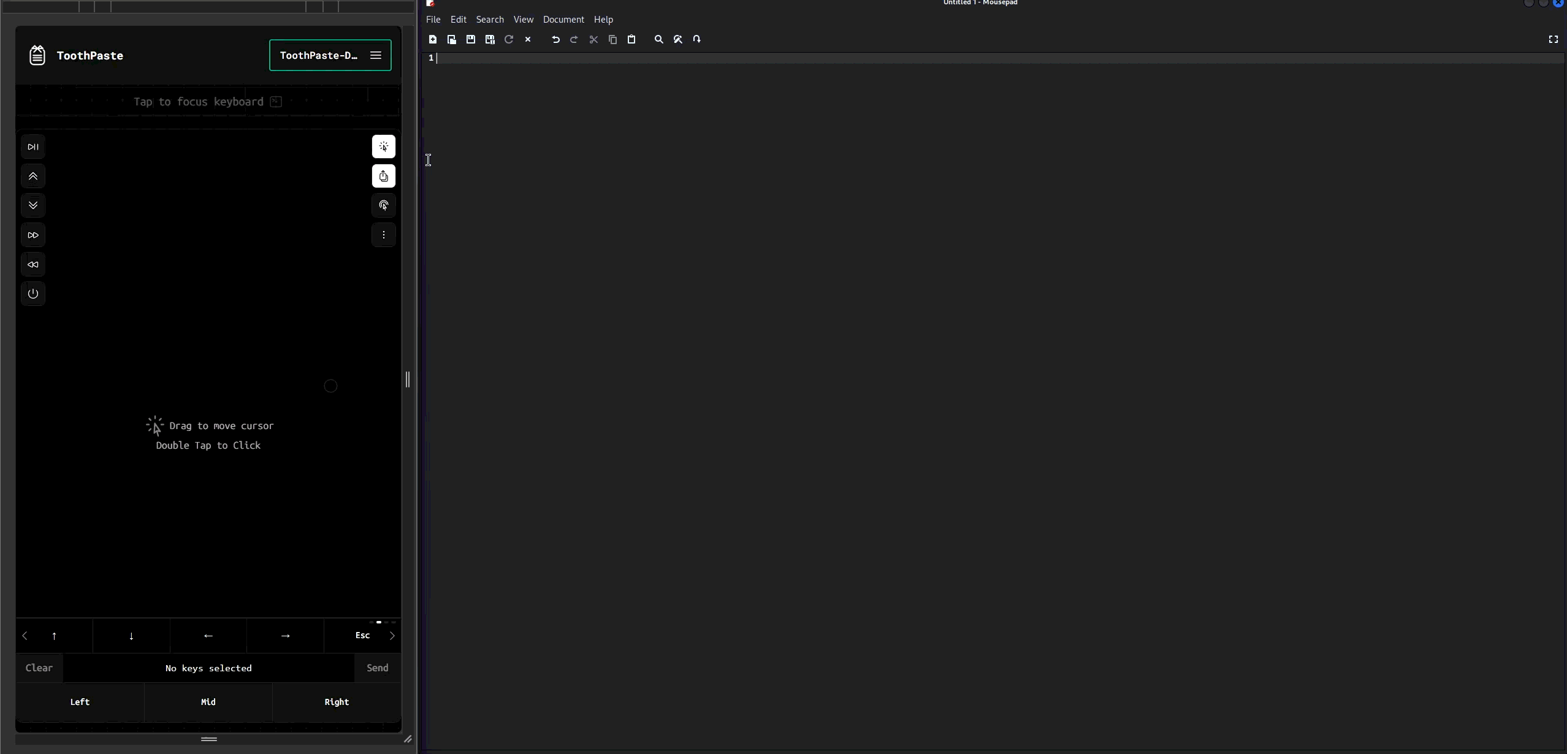Click the fast-forward media button

click(33, 235)
